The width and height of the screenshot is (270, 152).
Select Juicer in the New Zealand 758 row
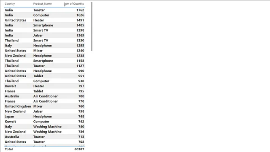[x=38, y=111]
